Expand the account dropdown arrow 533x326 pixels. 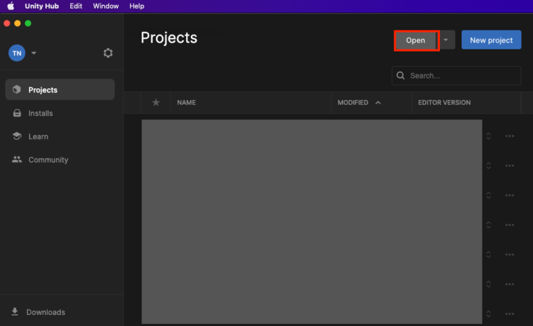pyautogui.click(x=34, y=53)
